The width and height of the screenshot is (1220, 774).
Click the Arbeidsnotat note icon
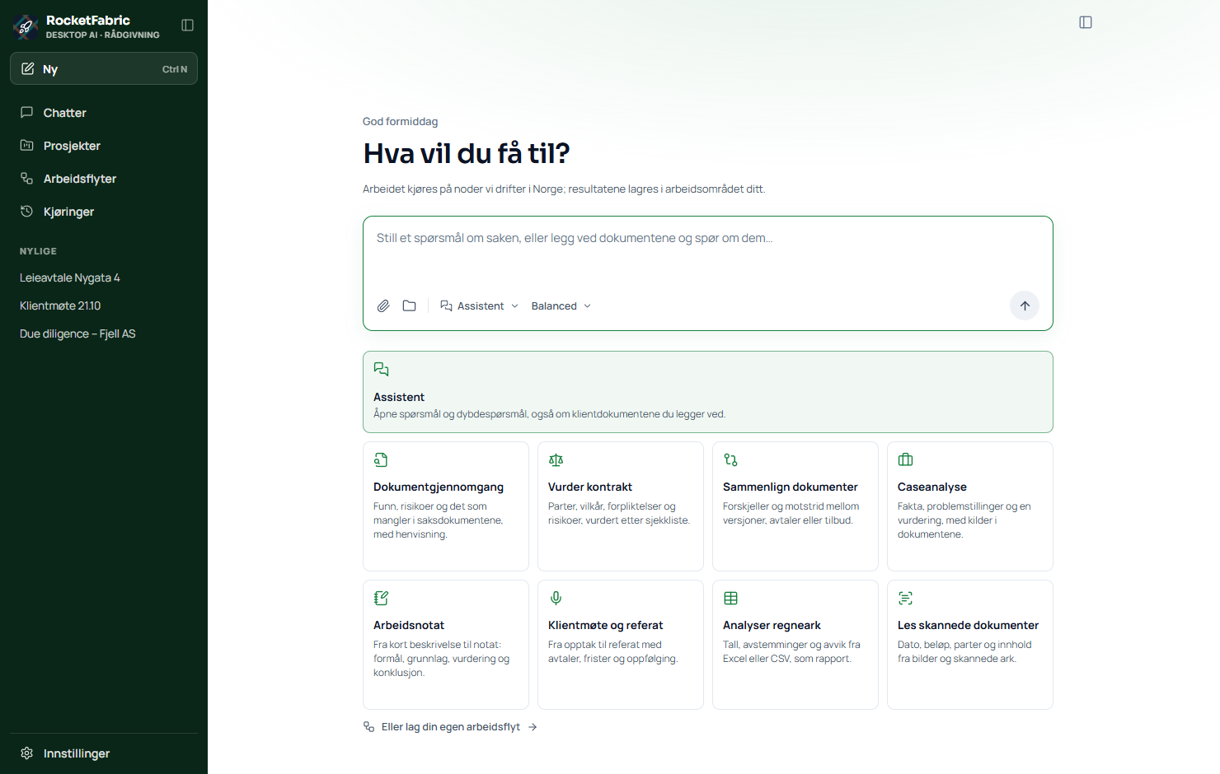tap(381, 599)
